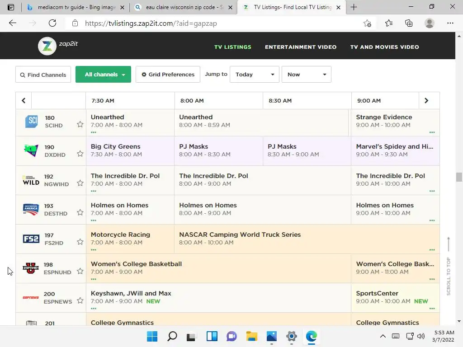Favorite the FS2HD channel star
This screenshot has width=463, height=347.
80,242
